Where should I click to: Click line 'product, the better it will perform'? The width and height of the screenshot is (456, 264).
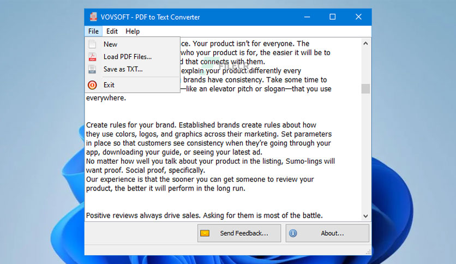coord(165,188)
